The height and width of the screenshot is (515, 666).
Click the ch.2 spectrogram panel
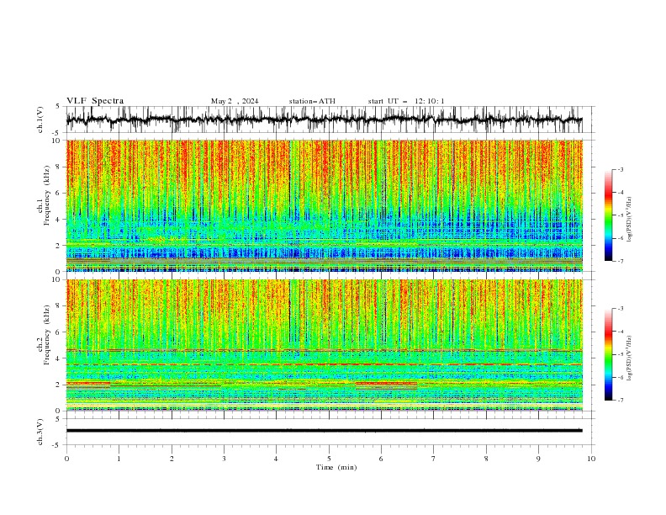pyautogui.click(x=324, y=345)
